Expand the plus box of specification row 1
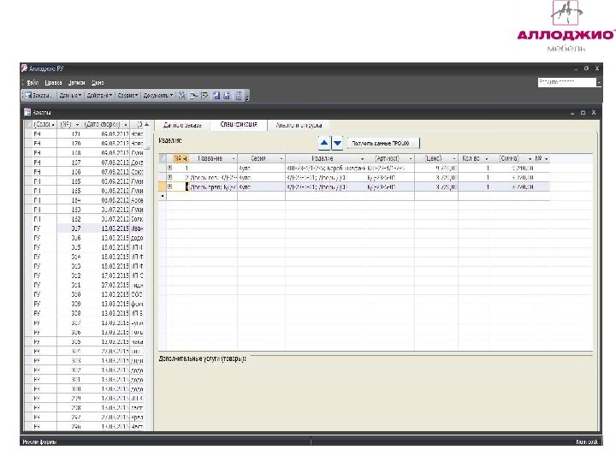Viewport: 616px width, 462px height. point(170,168)
